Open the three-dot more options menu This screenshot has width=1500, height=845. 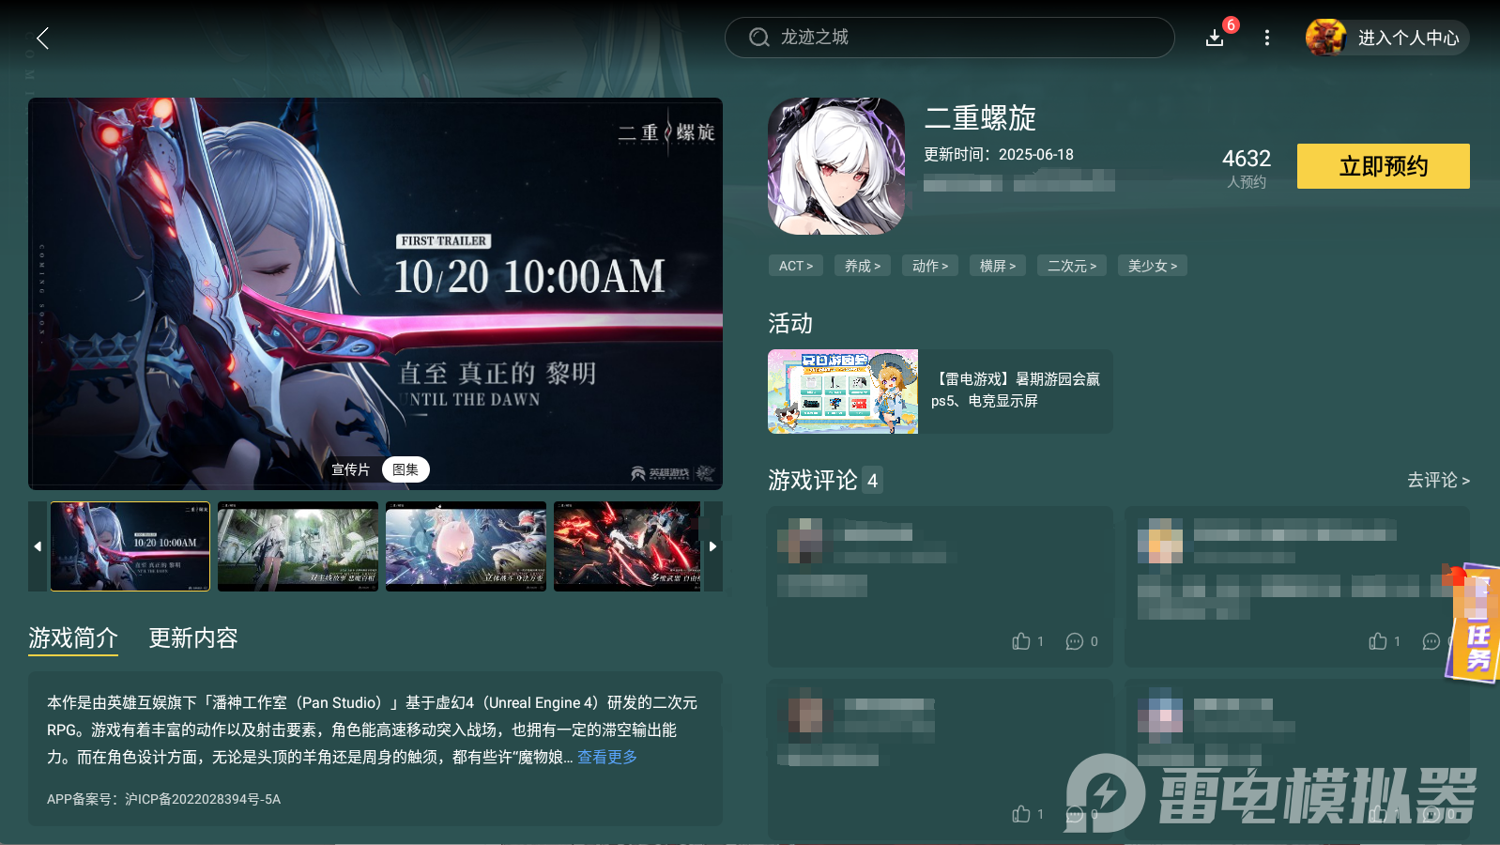pyautogui.click(x=1267, y=38)
